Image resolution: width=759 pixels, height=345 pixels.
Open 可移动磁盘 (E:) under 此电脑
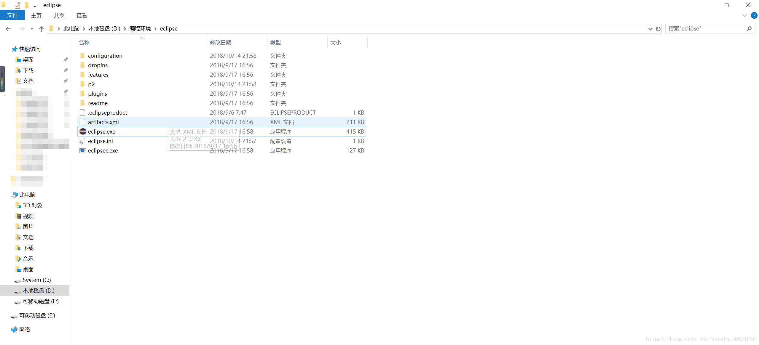pyautogui.click(x=41, y=301)
